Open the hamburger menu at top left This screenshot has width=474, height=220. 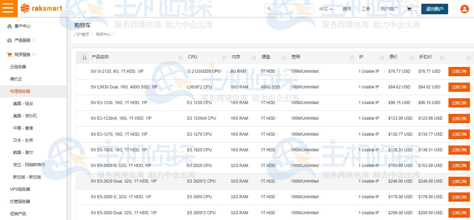pyautogui.click(x=9, y=8)
